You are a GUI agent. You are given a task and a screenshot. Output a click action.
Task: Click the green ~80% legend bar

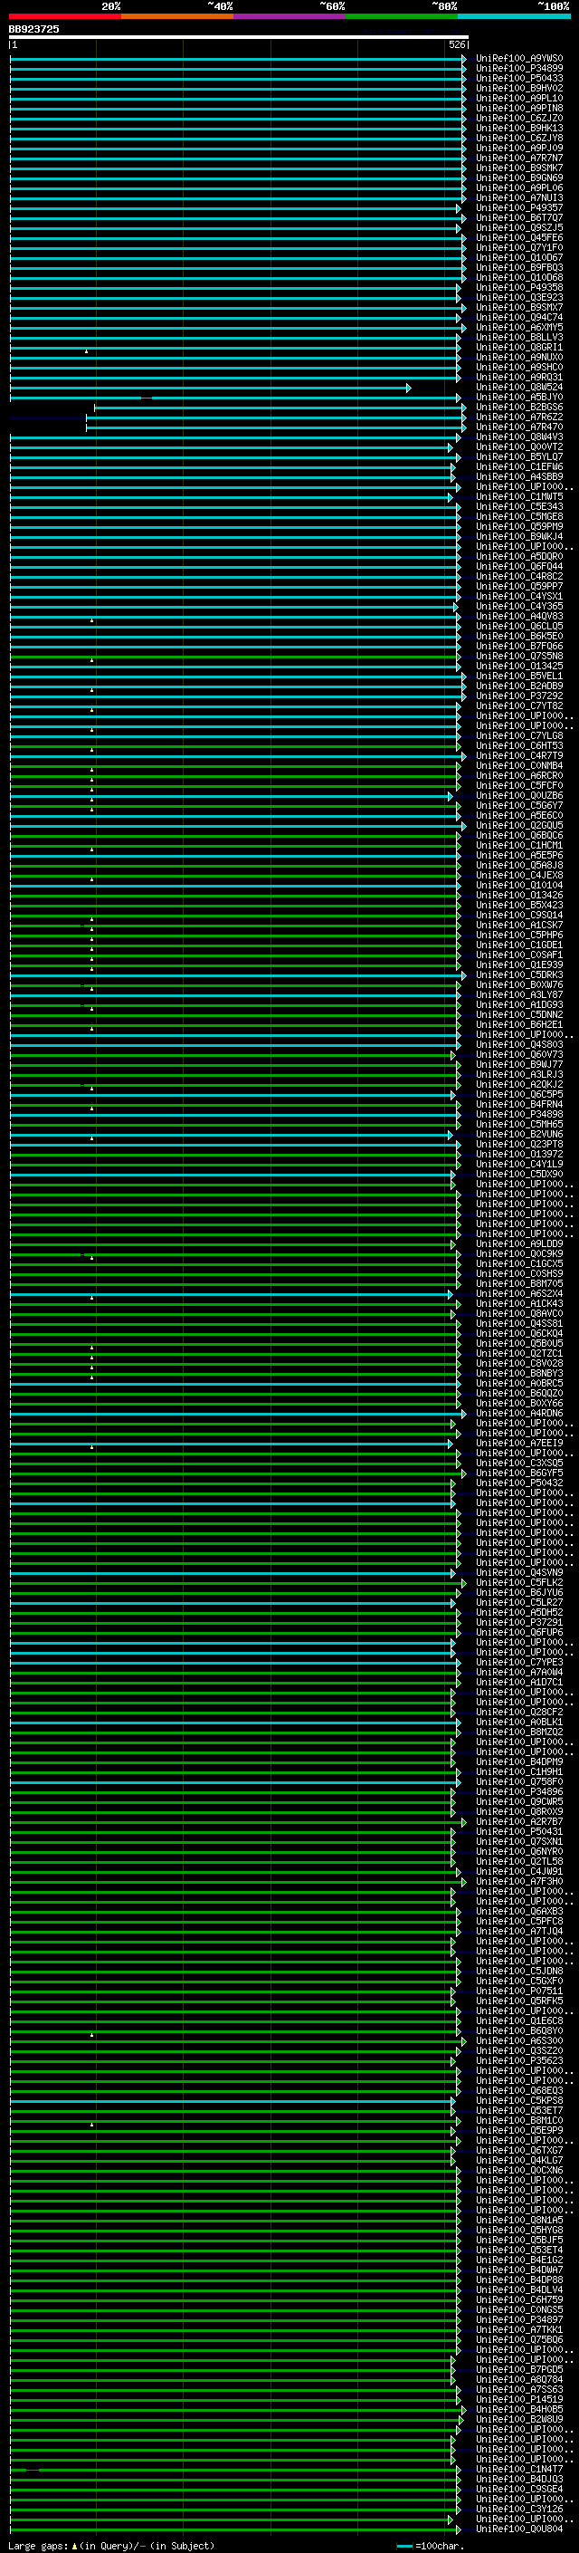402,16
